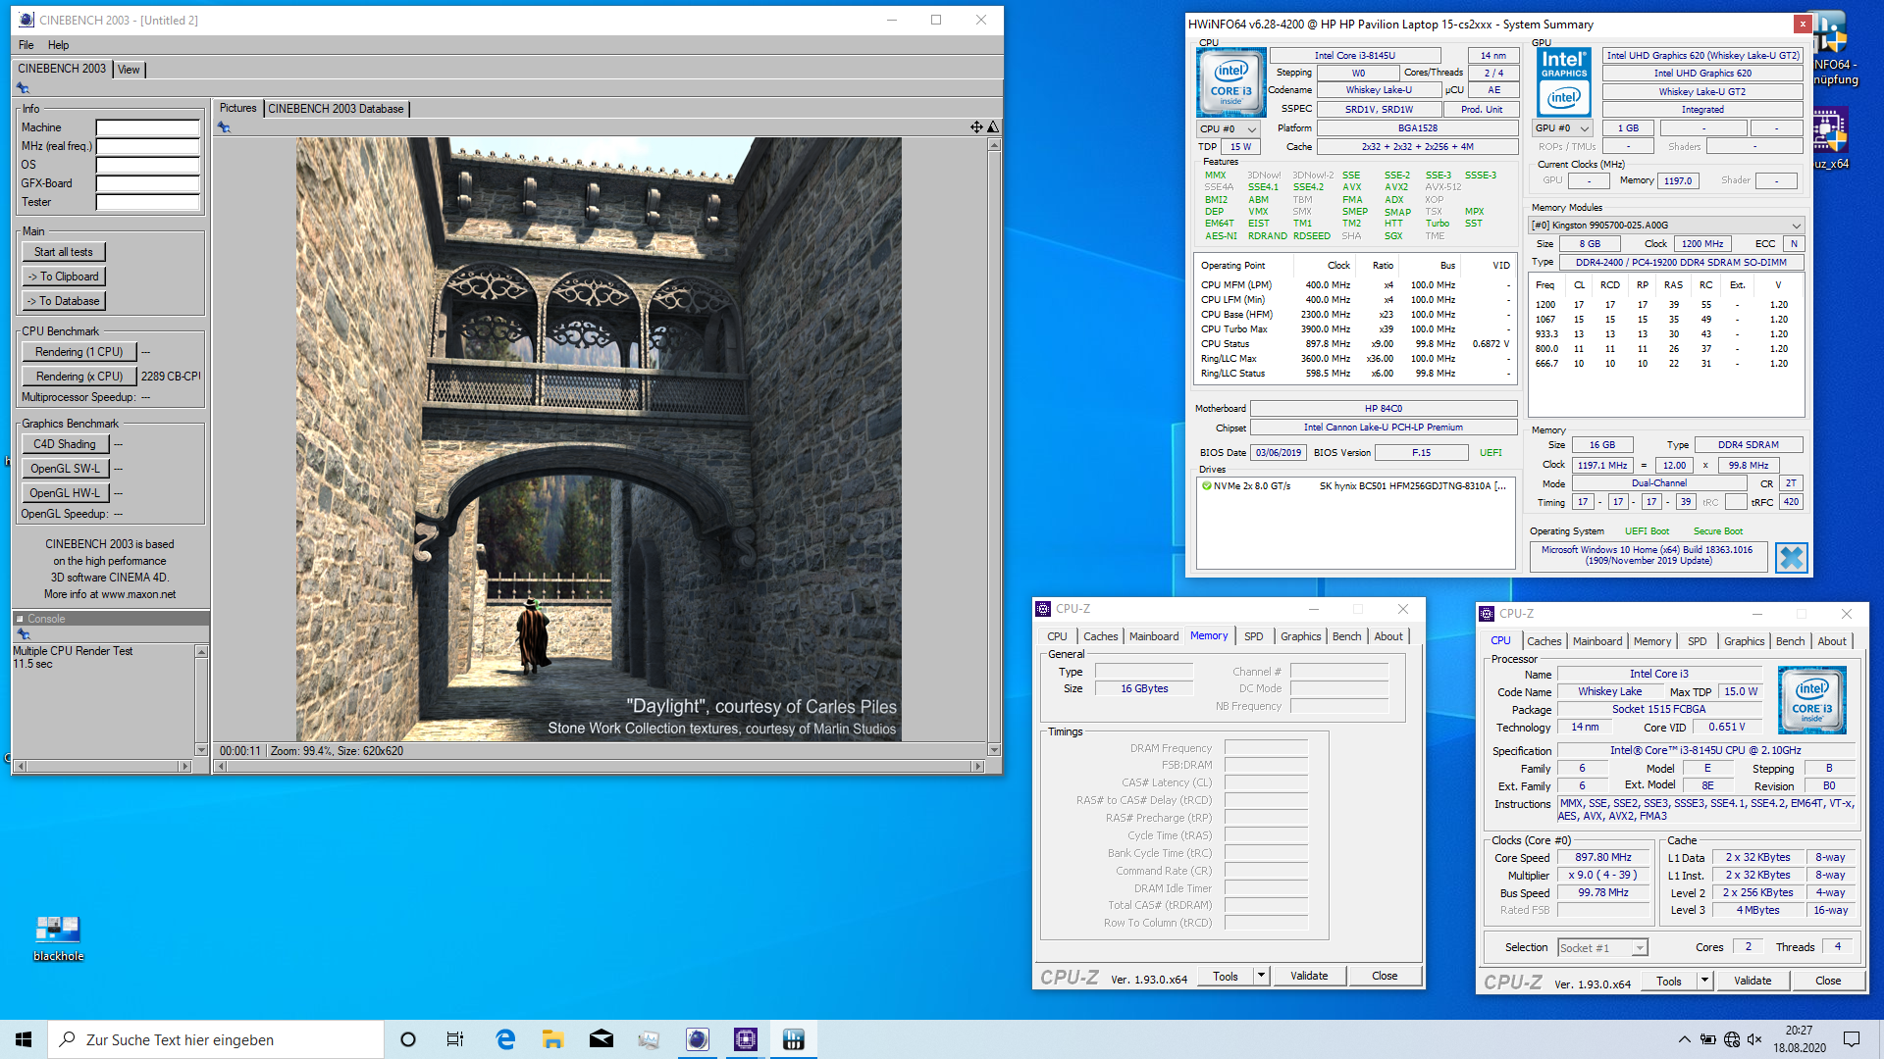Run the C4D Shading benchmark
Screen dimensions: 1884x1059
tap(65, 444)
